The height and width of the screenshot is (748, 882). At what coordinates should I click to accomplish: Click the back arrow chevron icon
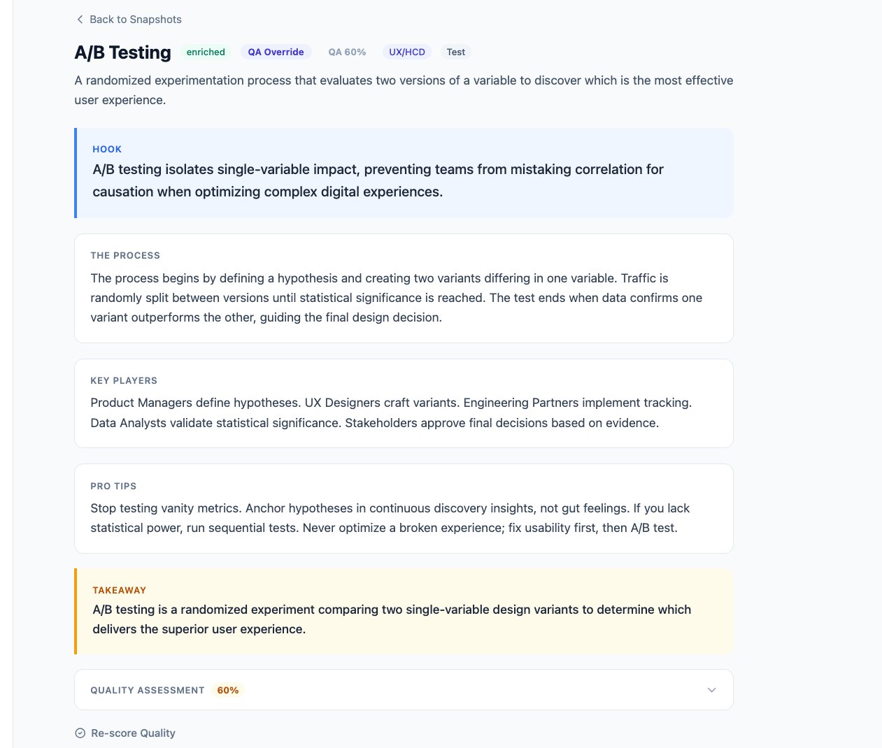80,20
